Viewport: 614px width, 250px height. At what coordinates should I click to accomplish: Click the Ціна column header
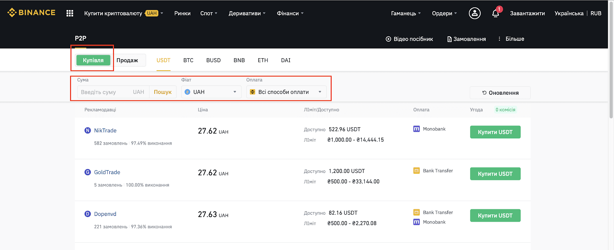pos(203,110)
